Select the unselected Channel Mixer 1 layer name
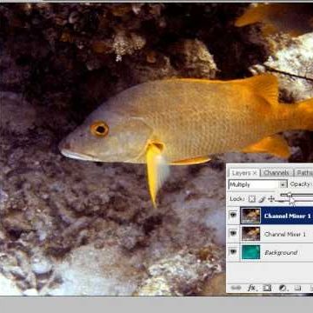 coord(285,234)
